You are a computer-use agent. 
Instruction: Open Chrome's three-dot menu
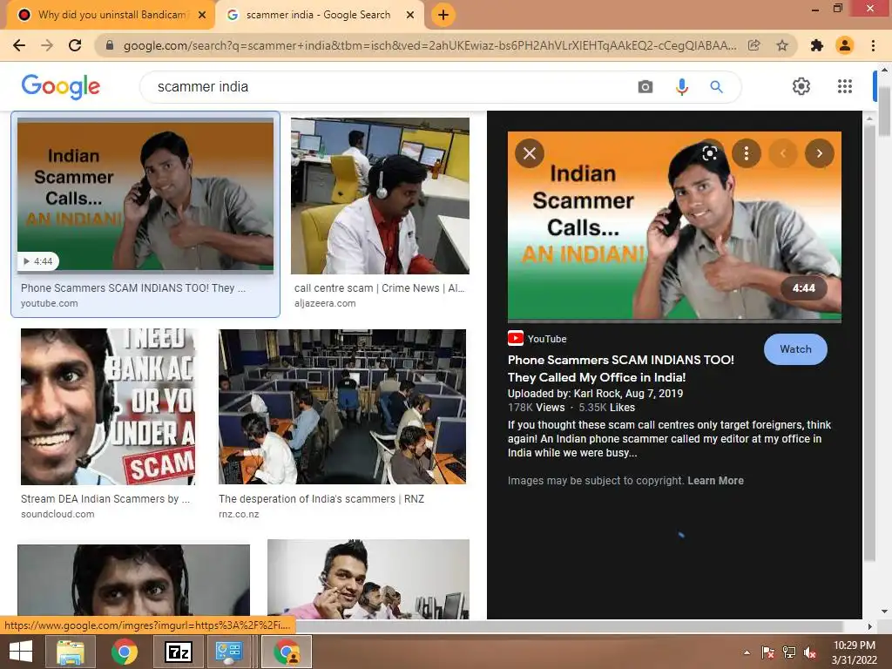pos(873,45)
